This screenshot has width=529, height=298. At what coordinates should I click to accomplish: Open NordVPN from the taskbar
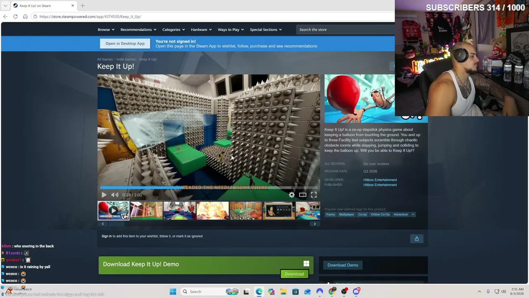[x=319, y=291]
